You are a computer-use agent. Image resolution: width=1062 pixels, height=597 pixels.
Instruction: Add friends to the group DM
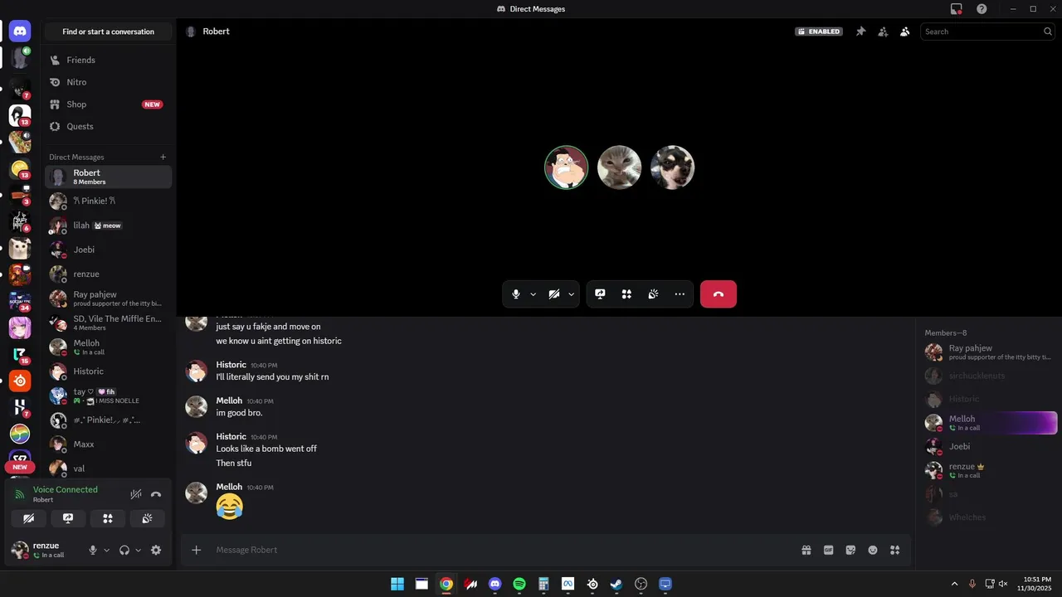(883, 32)
